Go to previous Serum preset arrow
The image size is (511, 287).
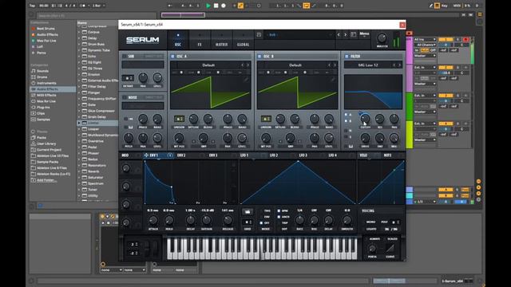[x=339, y=34]
